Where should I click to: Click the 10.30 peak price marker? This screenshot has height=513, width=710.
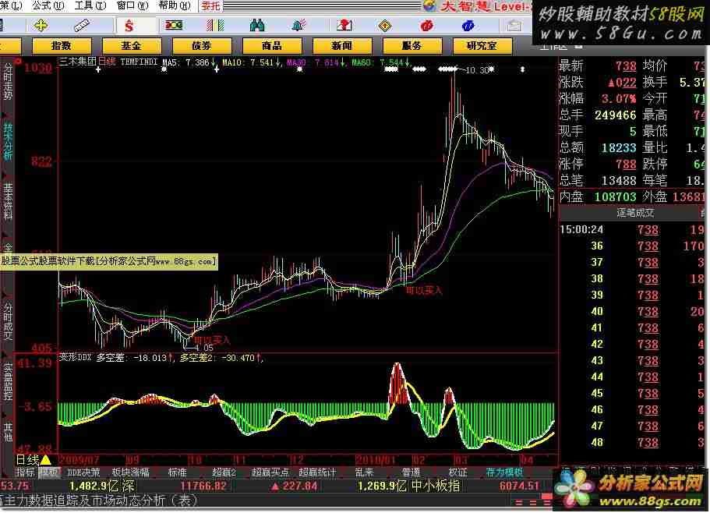coord(476,71)
